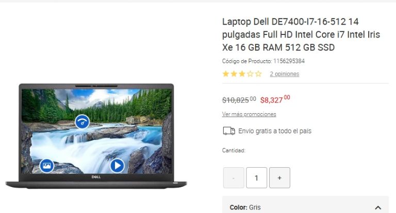Viewport: 396px width, 213px height.
Task: Increase quantity with the plus button
Action: tap(279, 177)
